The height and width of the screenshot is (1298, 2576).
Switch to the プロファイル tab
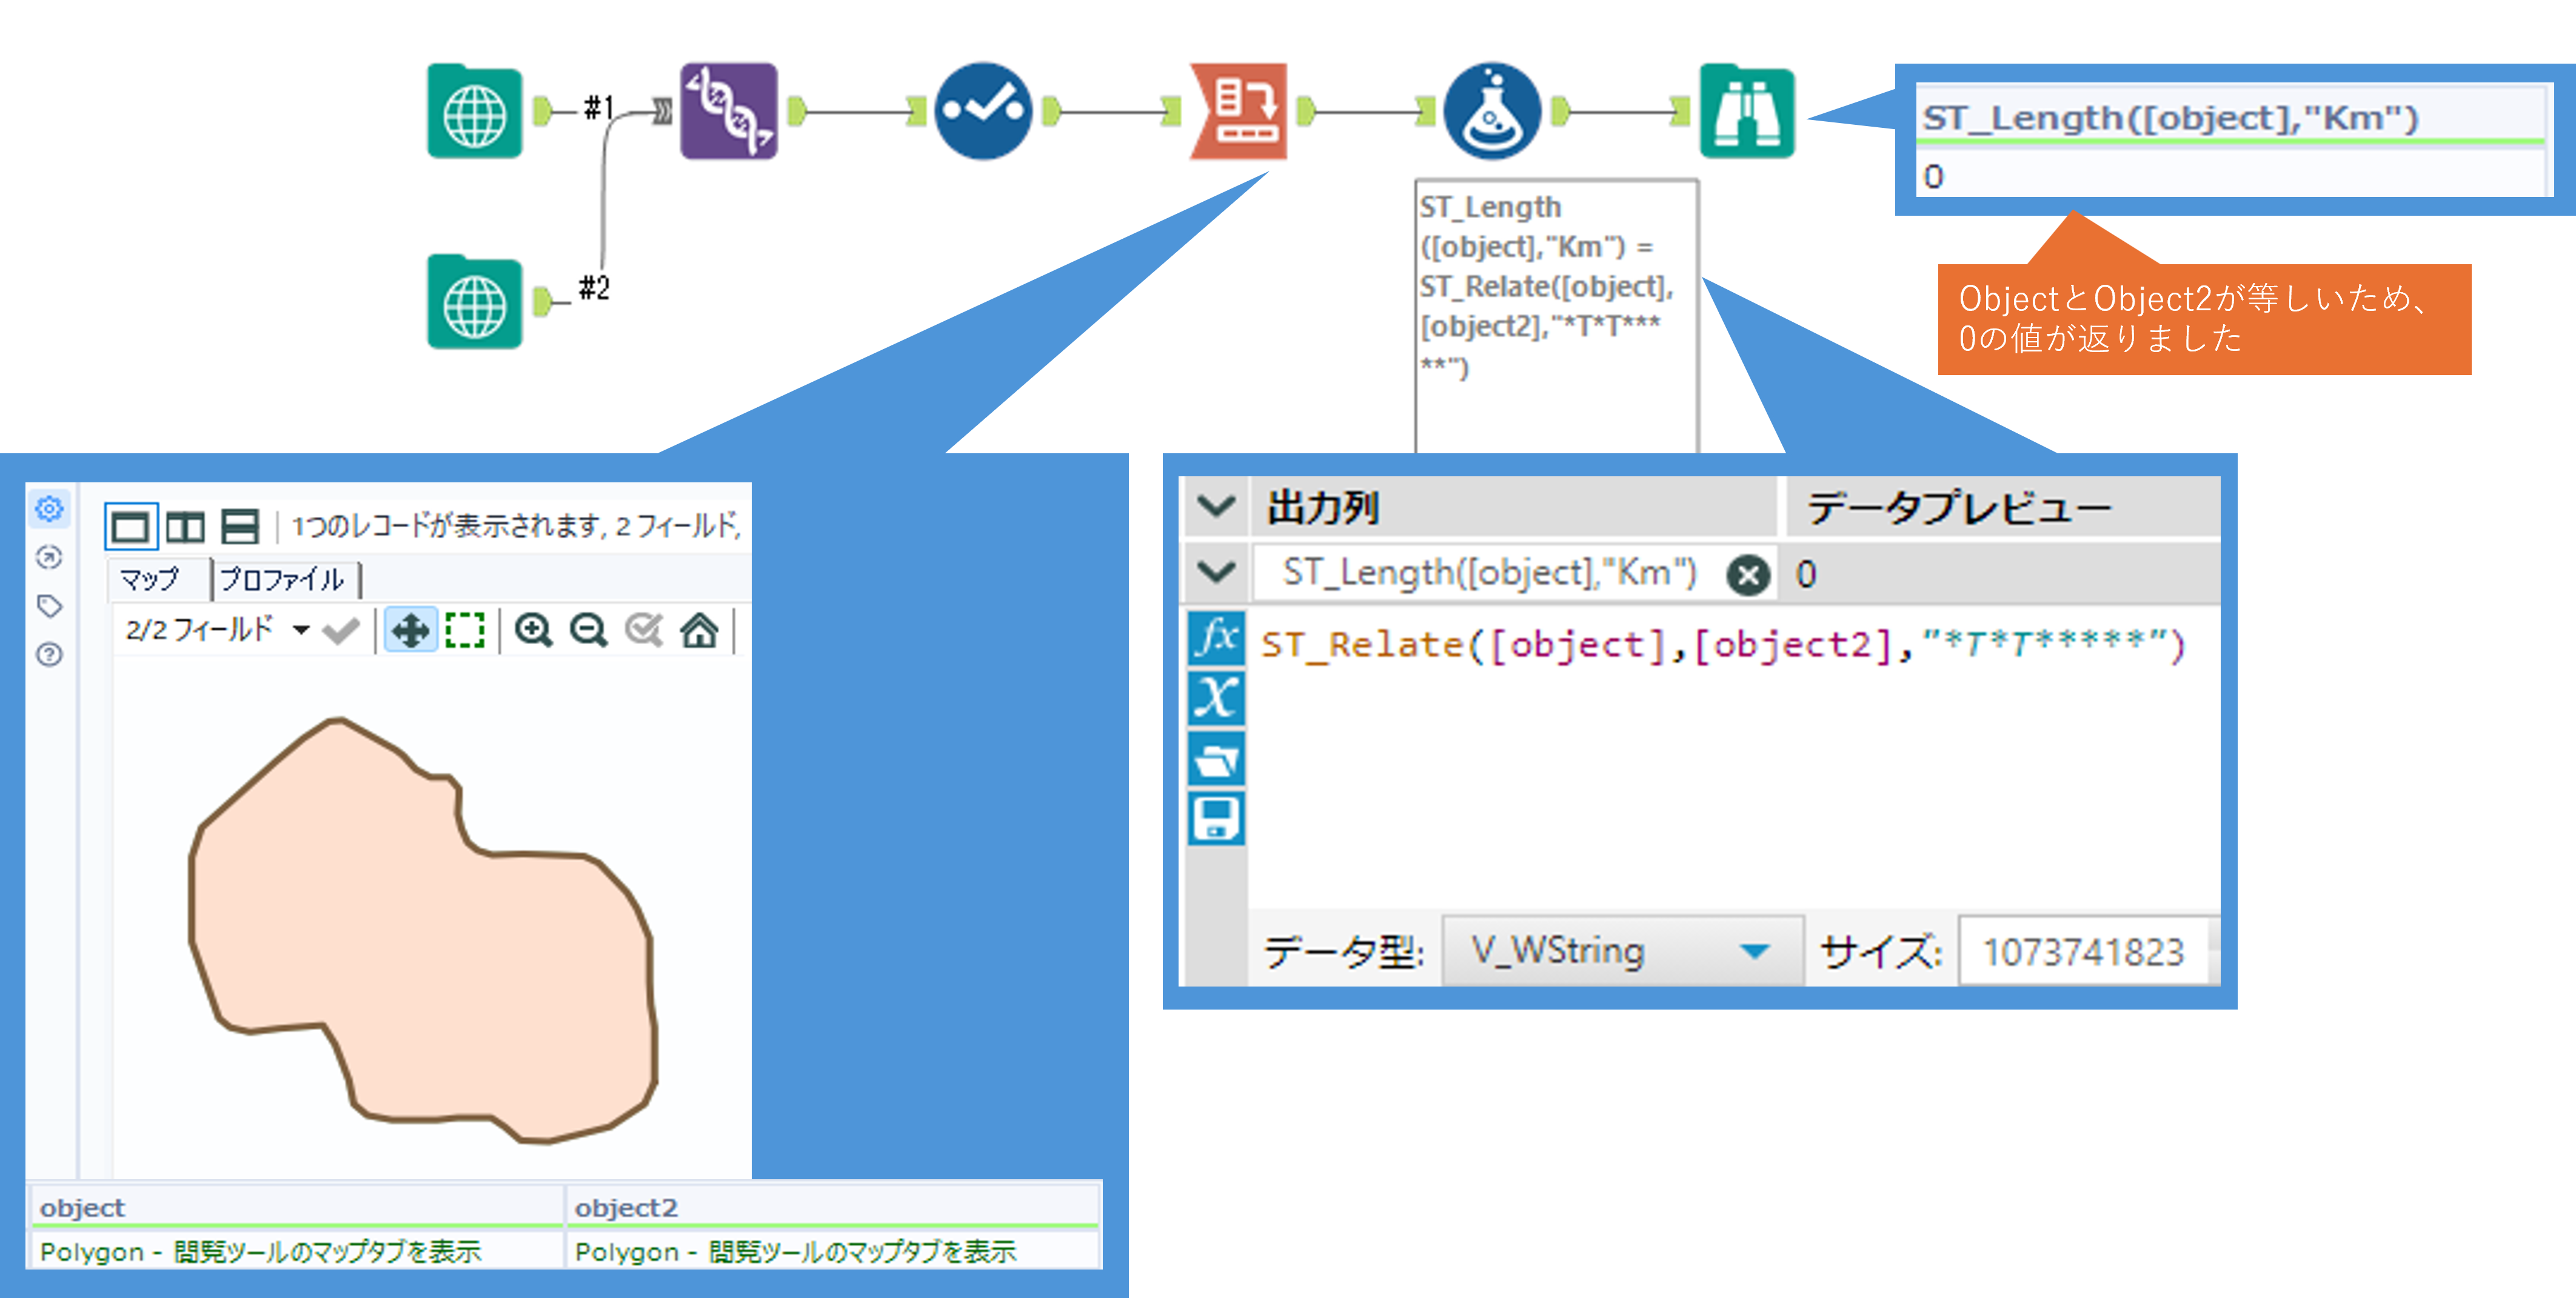coord(283,579)
